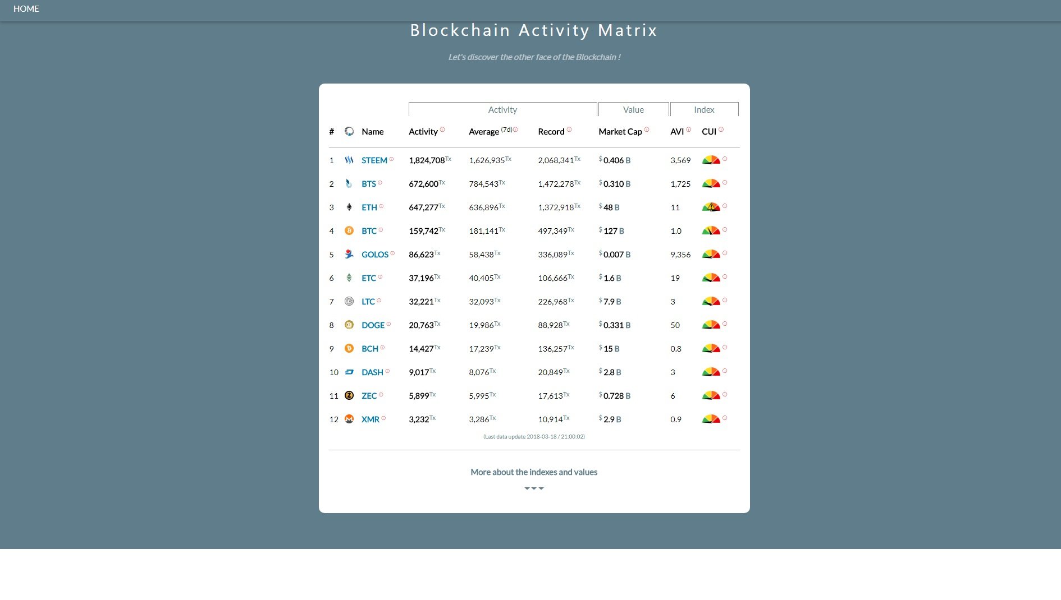Click the CUI gauge icon for ZEC
1061x600 pixels.
711,395
